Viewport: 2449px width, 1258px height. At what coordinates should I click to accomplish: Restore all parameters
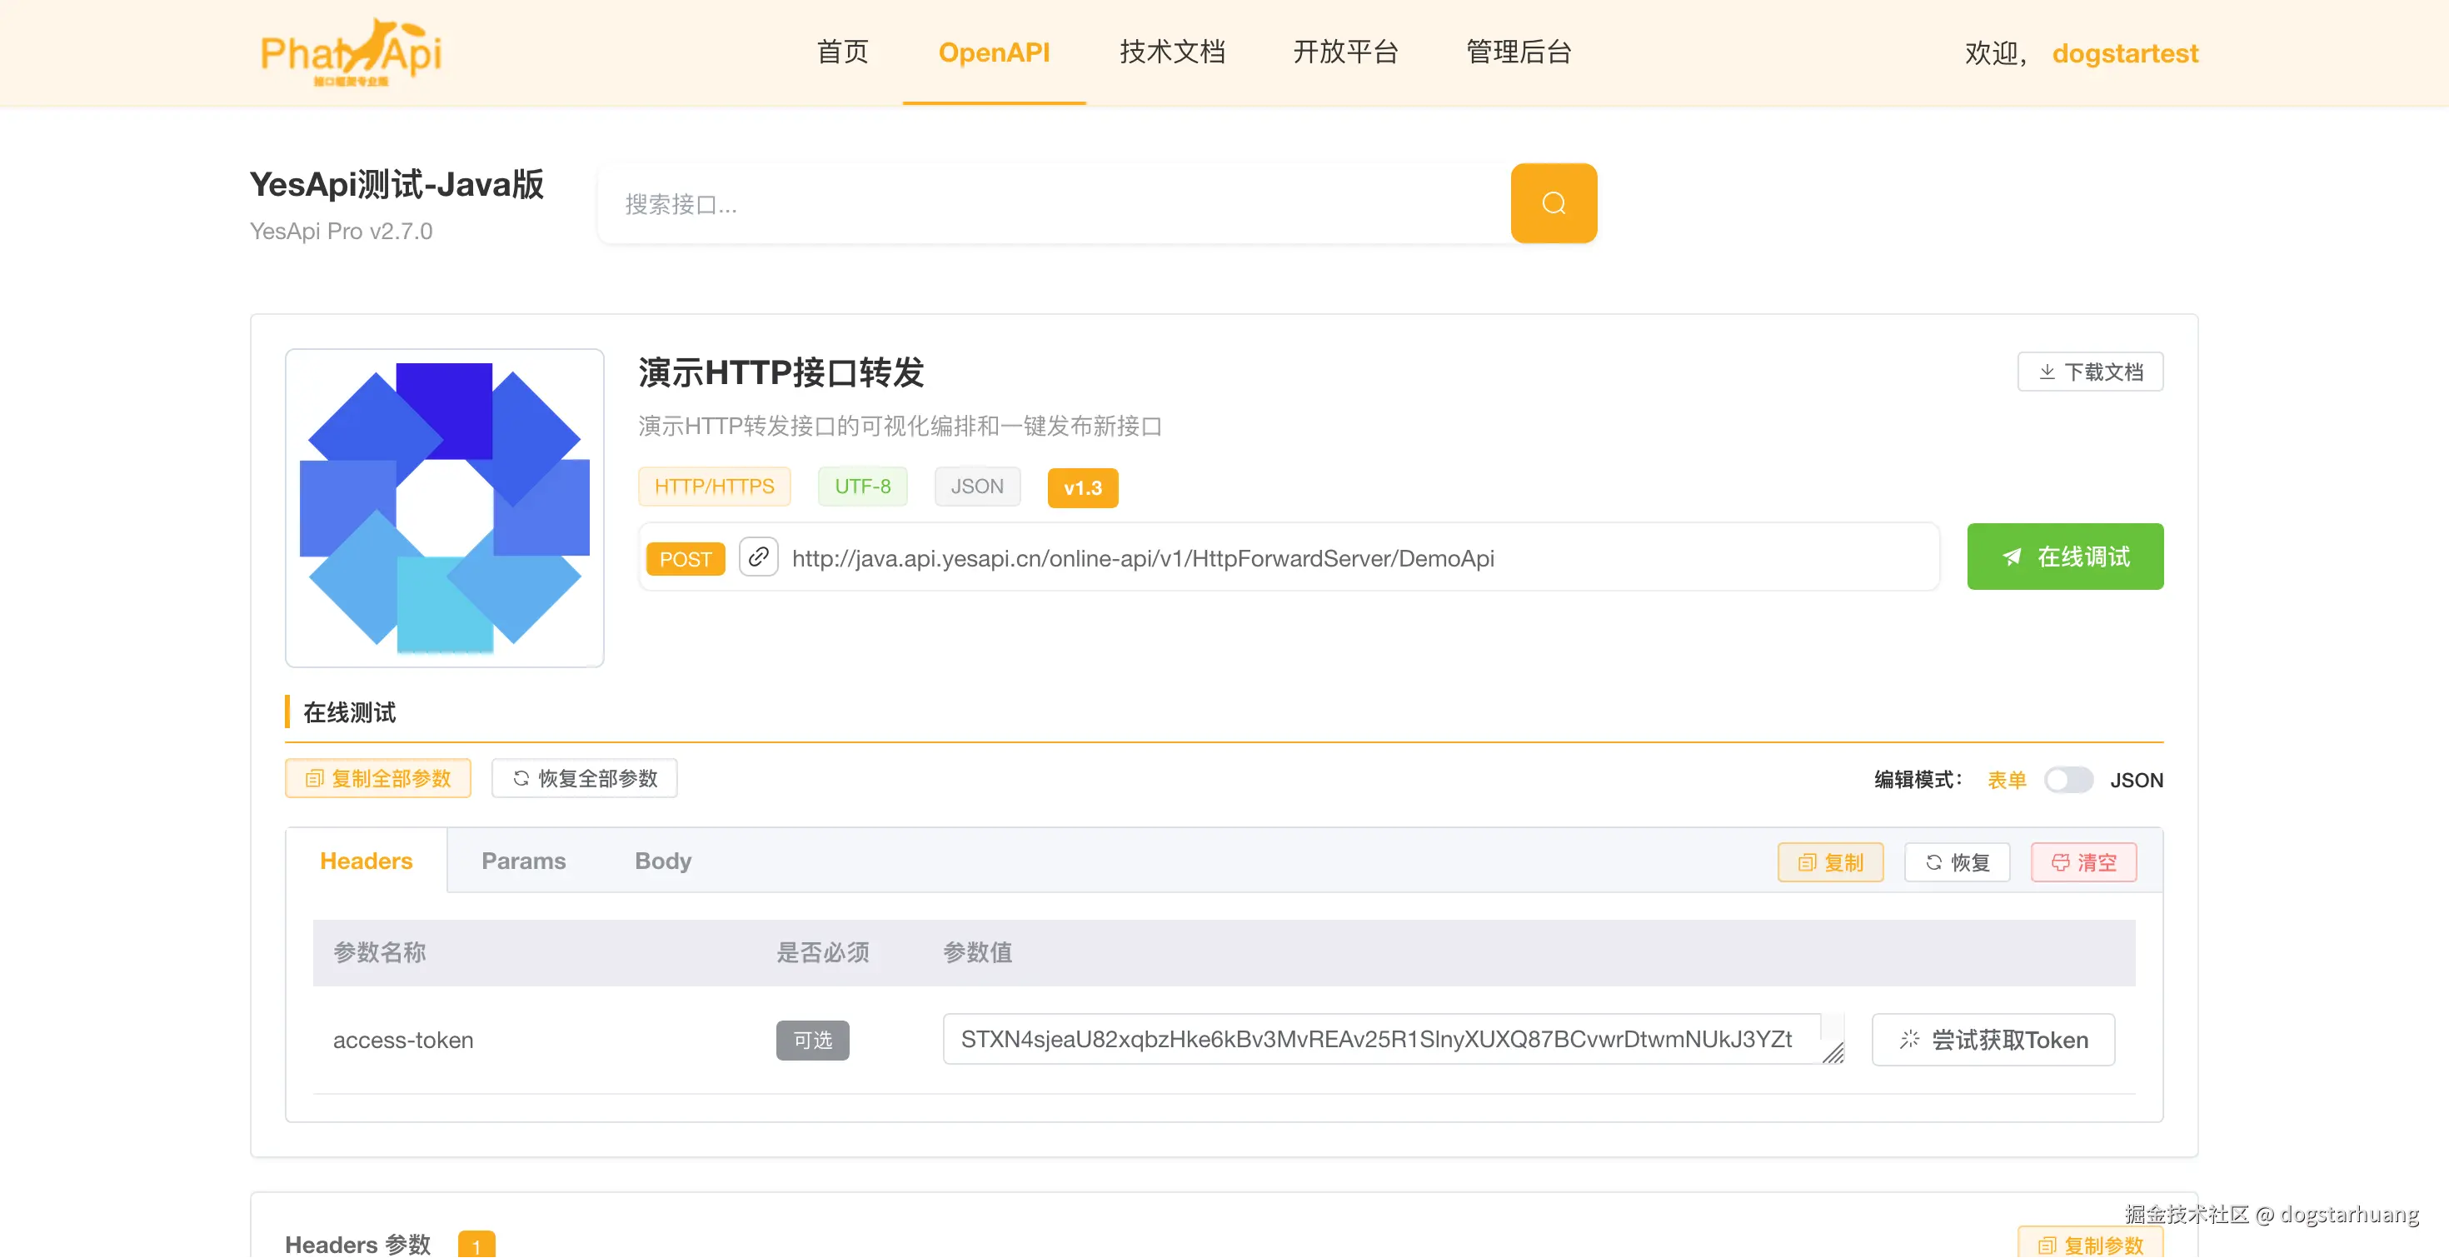pos(584,779)
